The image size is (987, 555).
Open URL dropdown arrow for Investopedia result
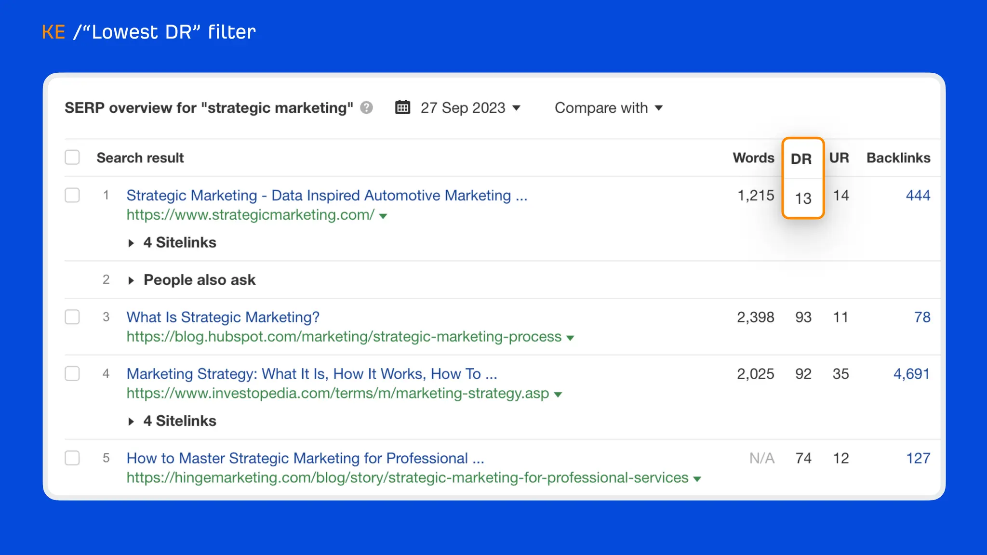coord(558,395)
